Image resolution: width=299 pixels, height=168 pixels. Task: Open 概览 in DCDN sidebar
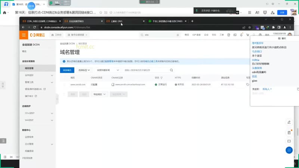[x=24, y=51]
